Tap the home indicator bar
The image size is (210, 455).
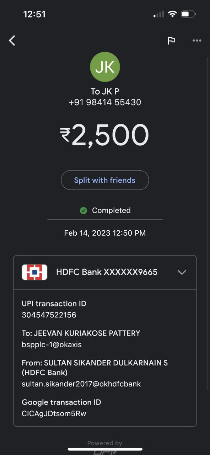pyautogui.click(x=105, y=449)
